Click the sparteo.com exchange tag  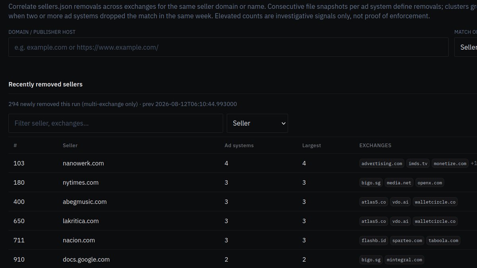pyautogui.click(x=407, y=240)
